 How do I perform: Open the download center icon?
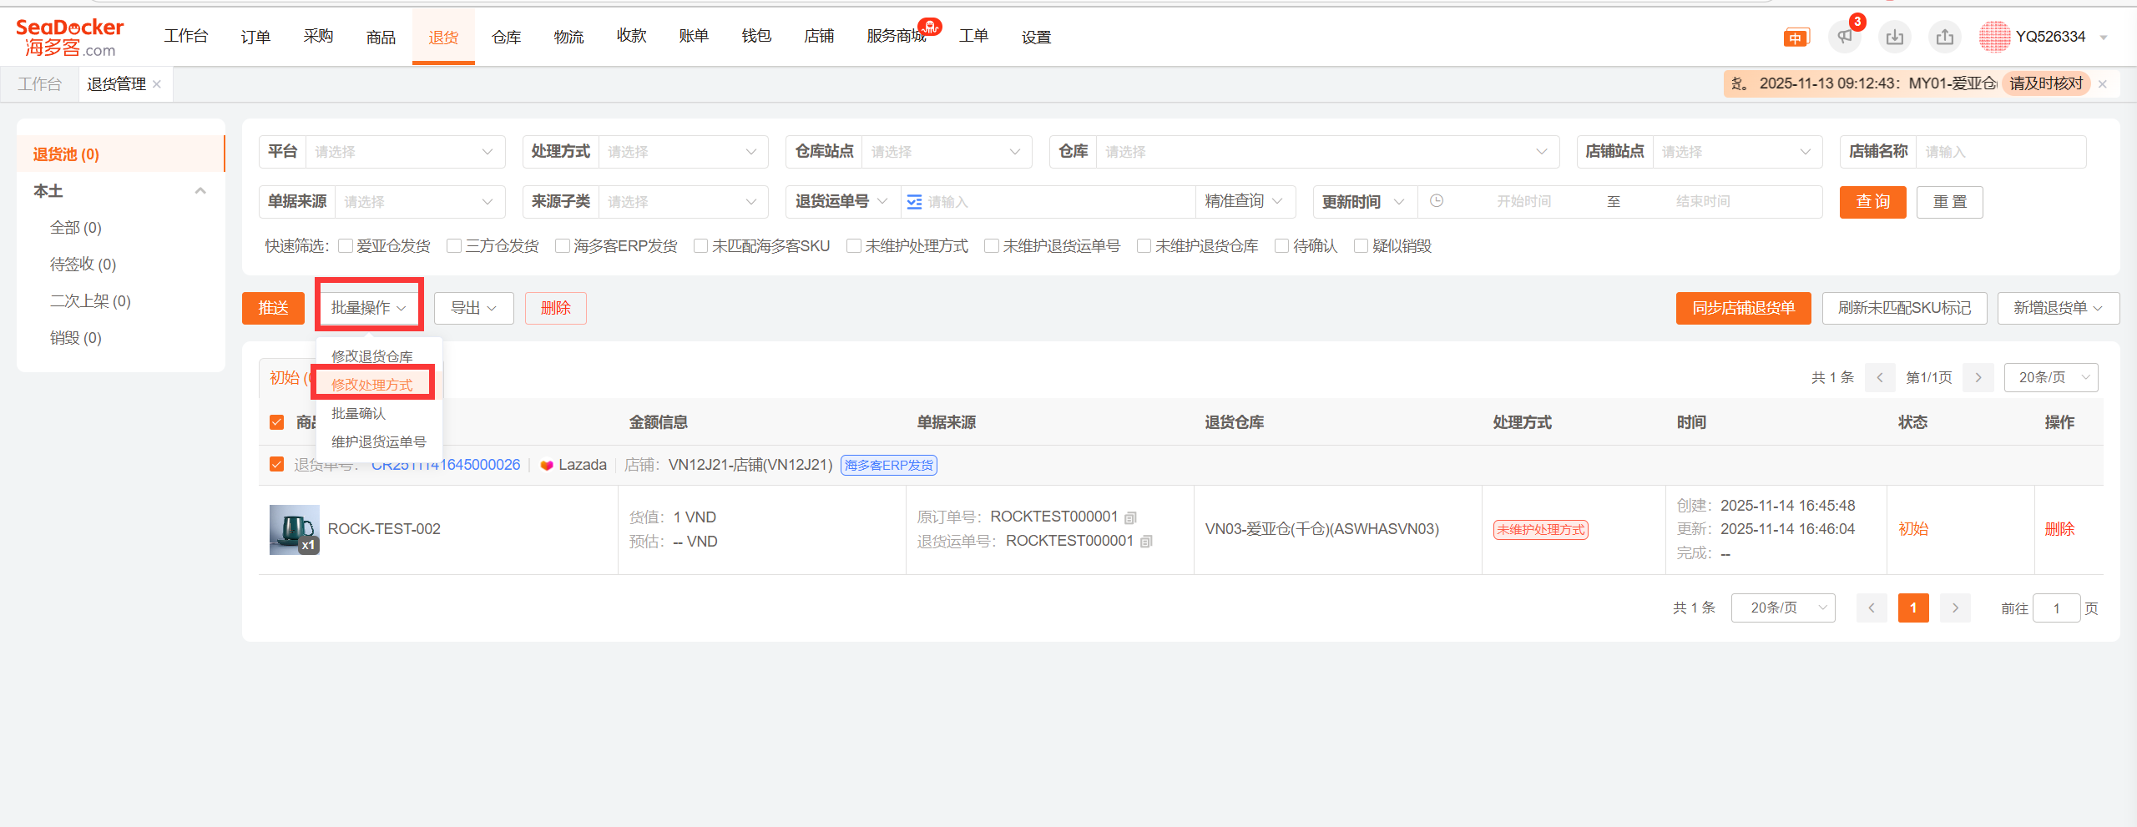point(1894,37)
